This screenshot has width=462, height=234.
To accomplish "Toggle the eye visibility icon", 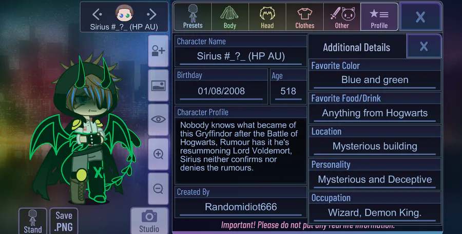I will click(x=158, y=119).
